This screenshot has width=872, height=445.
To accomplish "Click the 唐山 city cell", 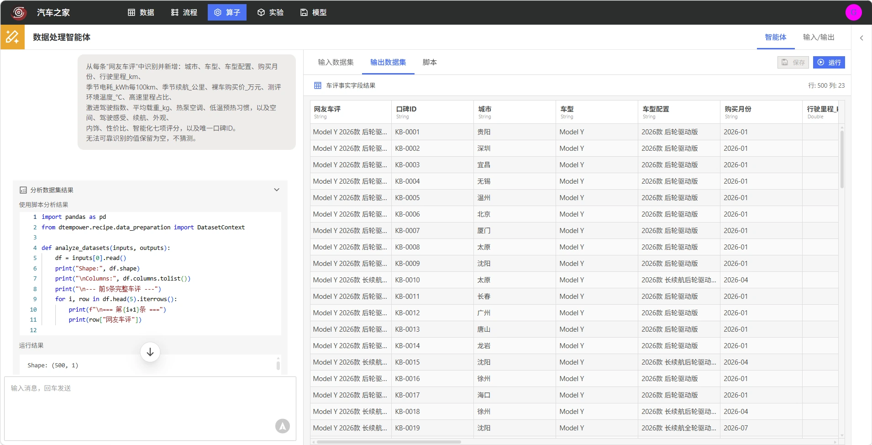I will coord(515,329).
